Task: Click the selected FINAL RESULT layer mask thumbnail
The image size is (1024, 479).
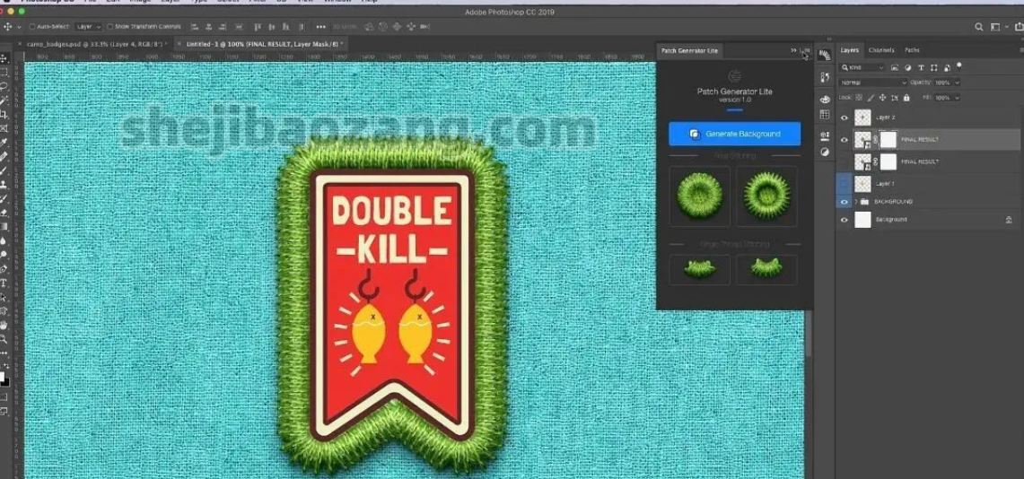Action: 888,140
